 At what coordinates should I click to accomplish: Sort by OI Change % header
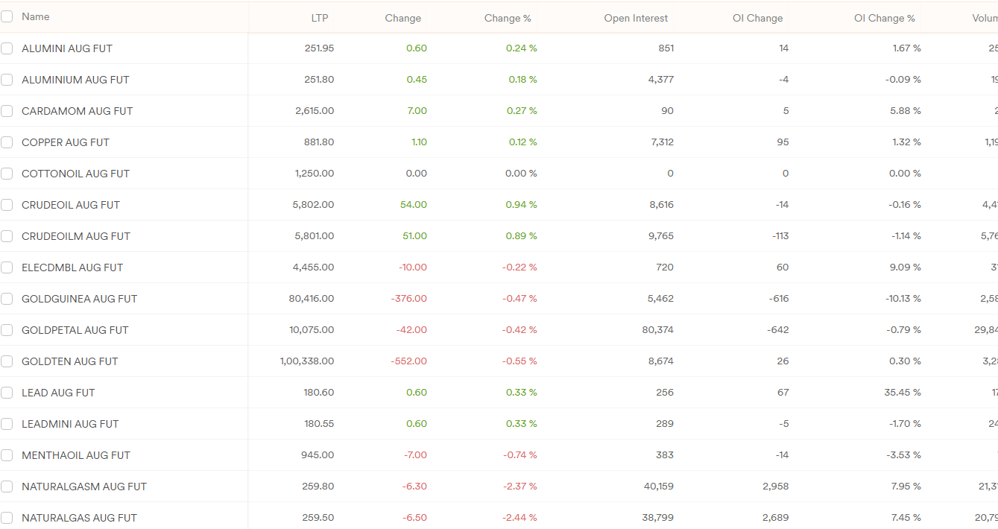pyautogui.click(x=884, y=18)
